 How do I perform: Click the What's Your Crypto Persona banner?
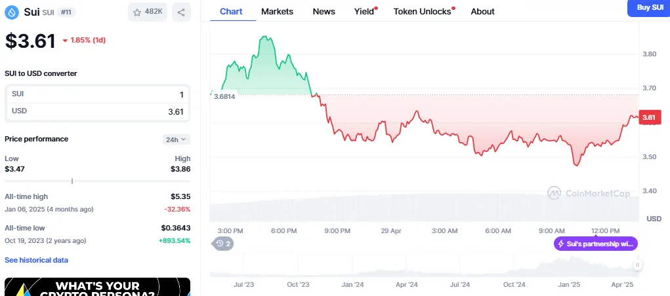(97, 287)
